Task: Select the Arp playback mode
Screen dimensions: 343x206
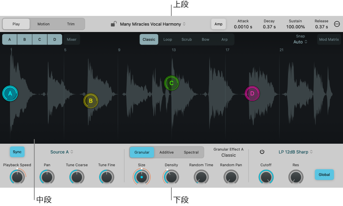Action: (x=224, y=40)
